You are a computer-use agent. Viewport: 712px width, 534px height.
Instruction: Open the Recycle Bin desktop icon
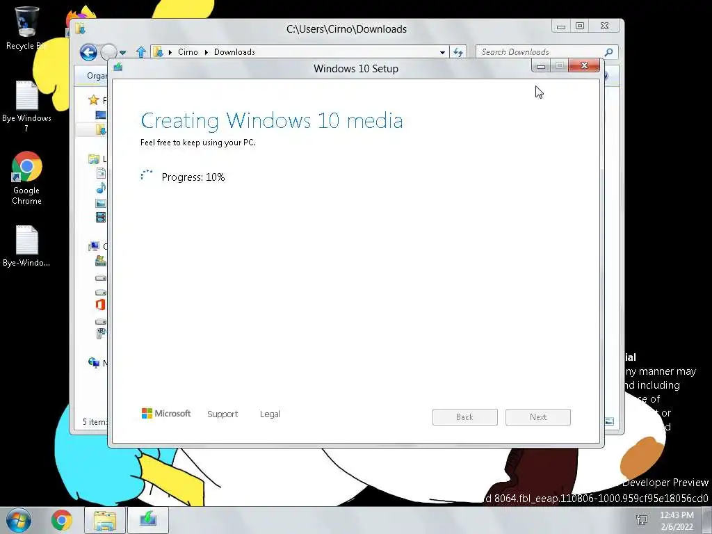[26, 28]
